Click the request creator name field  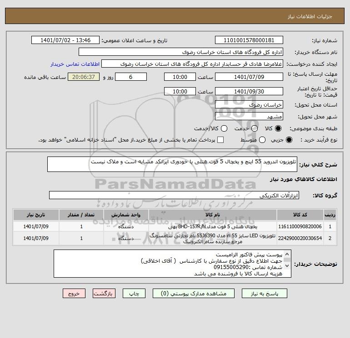[192, 64]
